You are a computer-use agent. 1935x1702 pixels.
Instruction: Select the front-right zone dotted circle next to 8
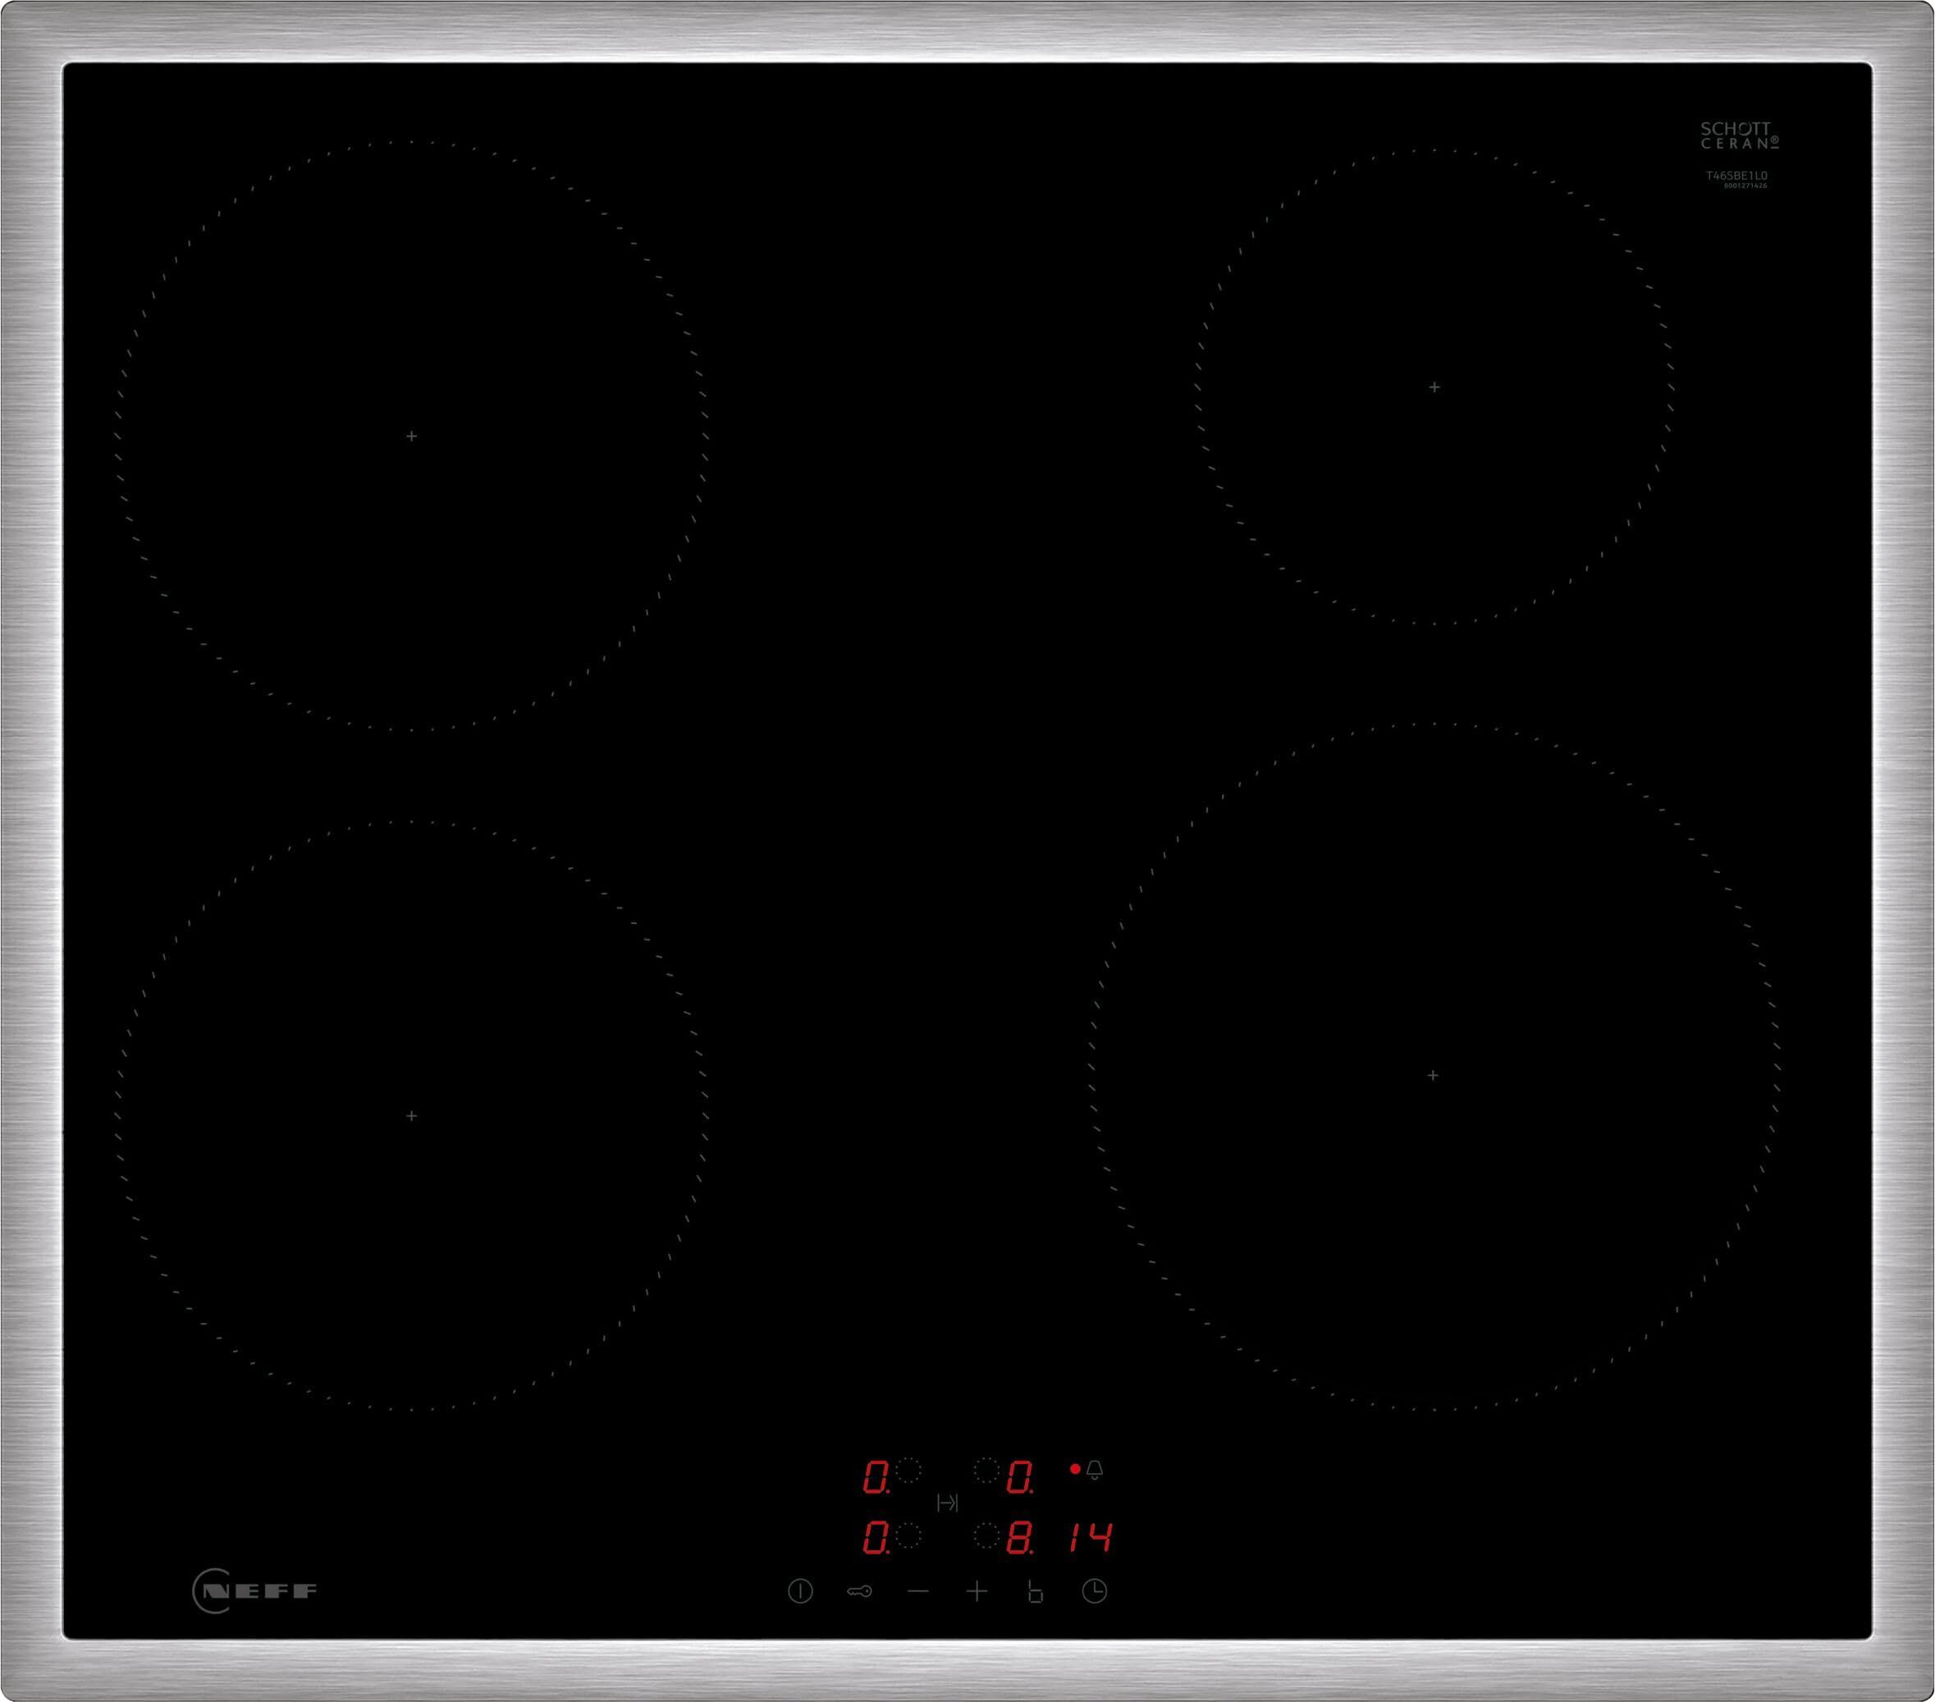(x=986, y=1535)
